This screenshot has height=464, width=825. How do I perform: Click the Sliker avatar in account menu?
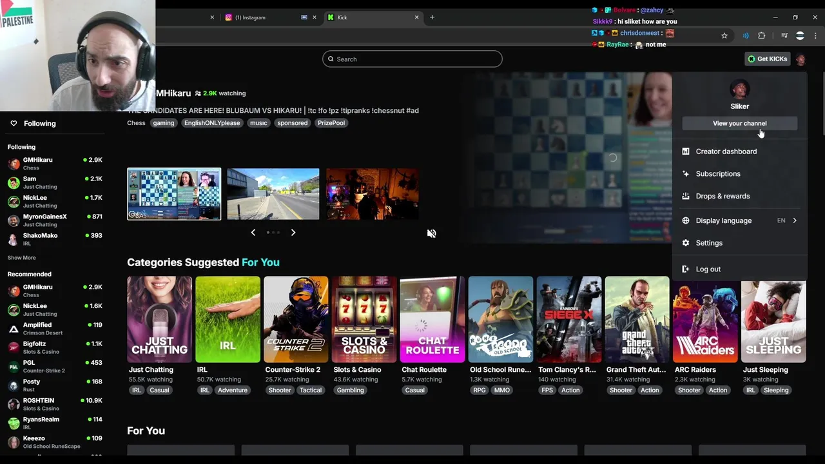739,90
